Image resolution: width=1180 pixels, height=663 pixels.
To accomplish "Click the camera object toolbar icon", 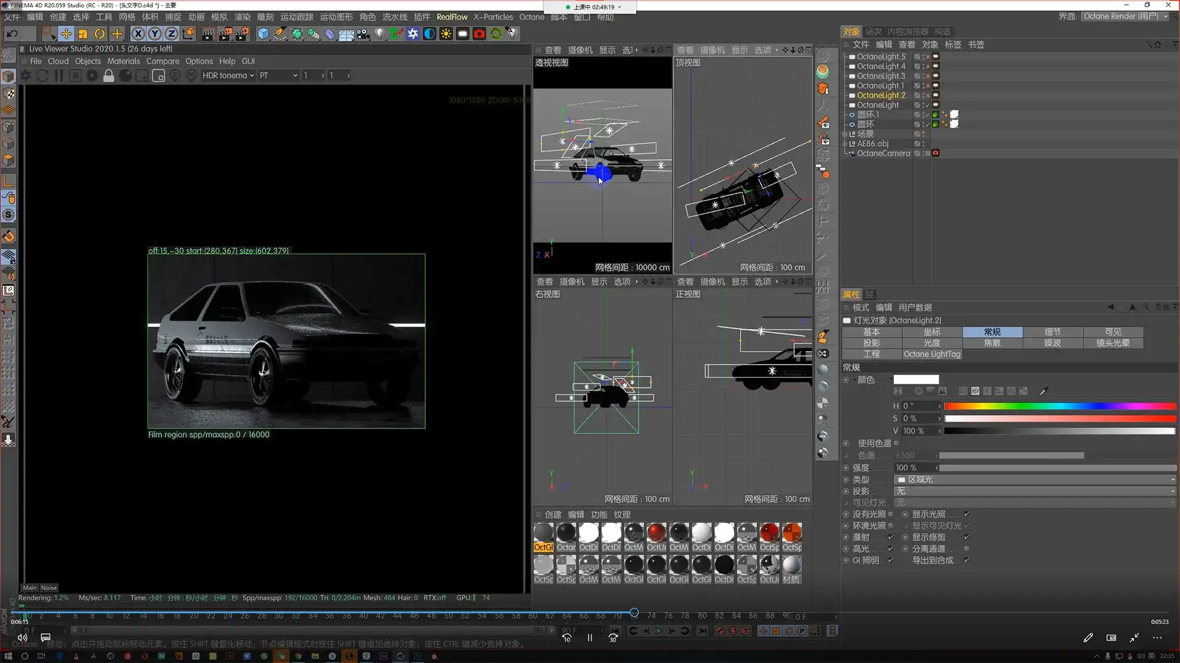I will (x=363, y=34).
